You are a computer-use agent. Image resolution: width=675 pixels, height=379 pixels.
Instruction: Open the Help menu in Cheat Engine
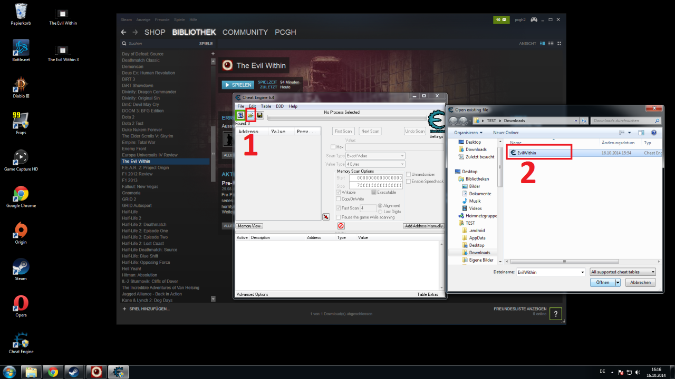click(x=293, y=106)
